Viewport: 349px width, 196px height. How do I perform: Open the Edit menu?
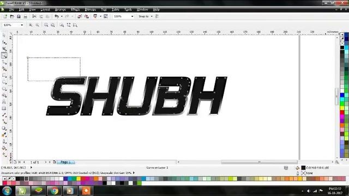coord(22,10)
